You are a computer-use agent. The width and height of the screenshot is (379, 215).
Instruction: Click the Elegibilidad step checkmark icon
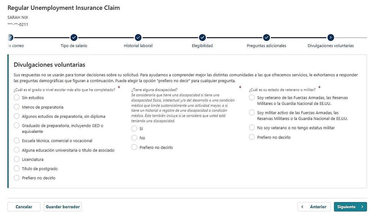click(x=202, y=37)
